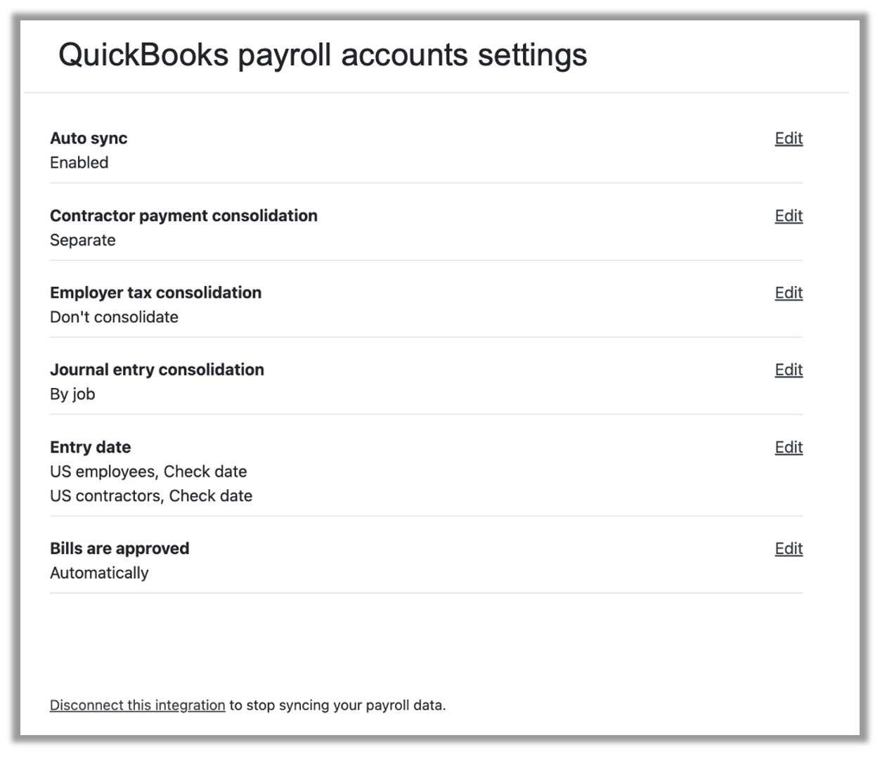The width and height of the screenshot is (887, 759).
Task: Select the Employer tax consolidation heading
Action: pos(155,292)
